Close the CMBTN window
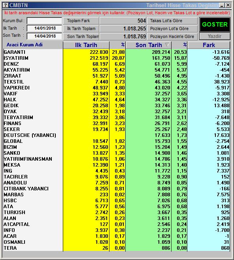The height and width of the screenshot is (260, 234). (228, 5)
